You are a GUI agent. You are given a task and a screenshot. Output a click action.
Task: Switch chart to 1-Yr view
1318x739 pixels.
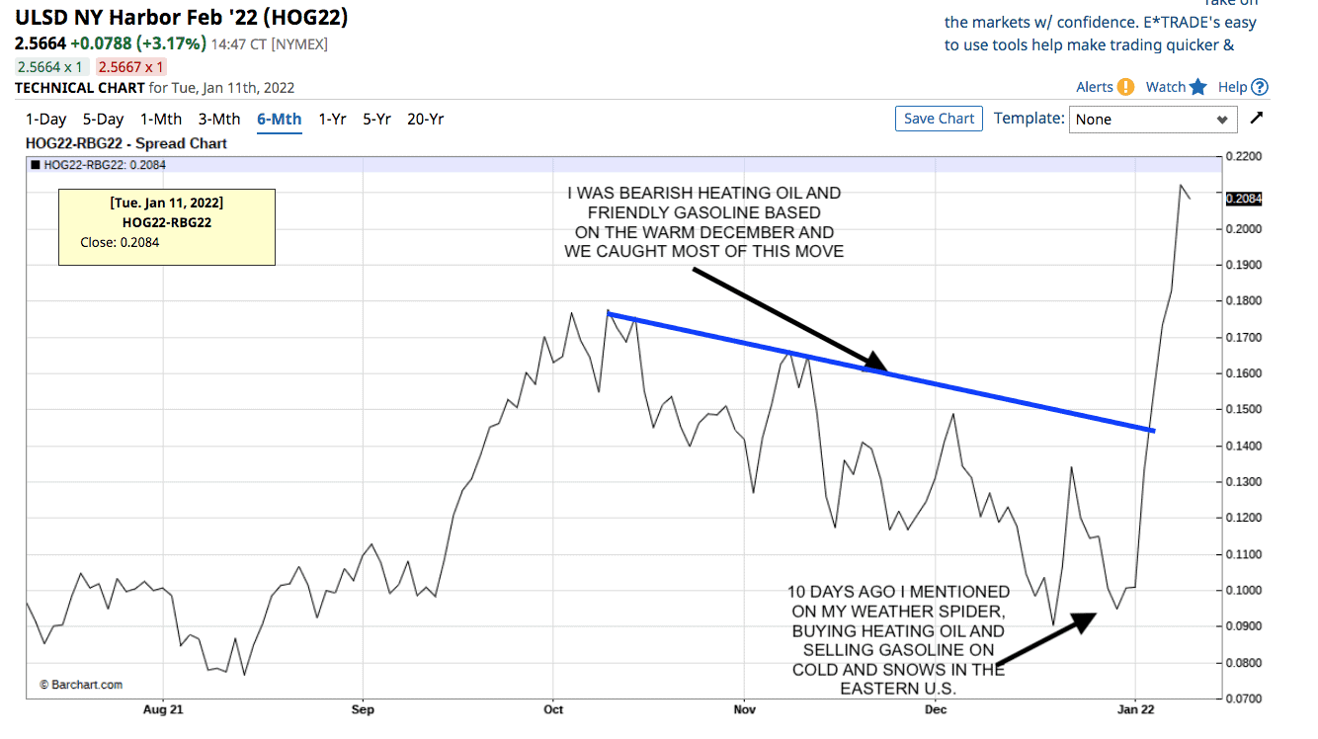click(332, 119)
